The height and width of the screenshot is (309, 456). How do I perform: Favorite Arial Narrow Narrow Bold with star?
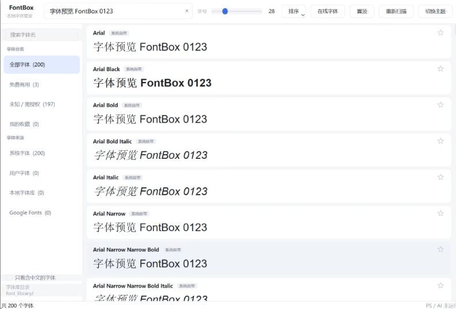point(440,250)
